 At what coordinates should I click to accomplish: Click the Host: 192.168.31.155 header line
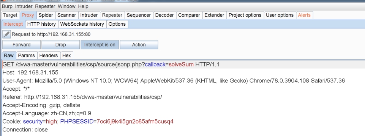pyautogui.click(x=30, y=73)
